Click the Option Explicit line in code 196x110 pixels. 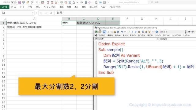tap(111, 44)
